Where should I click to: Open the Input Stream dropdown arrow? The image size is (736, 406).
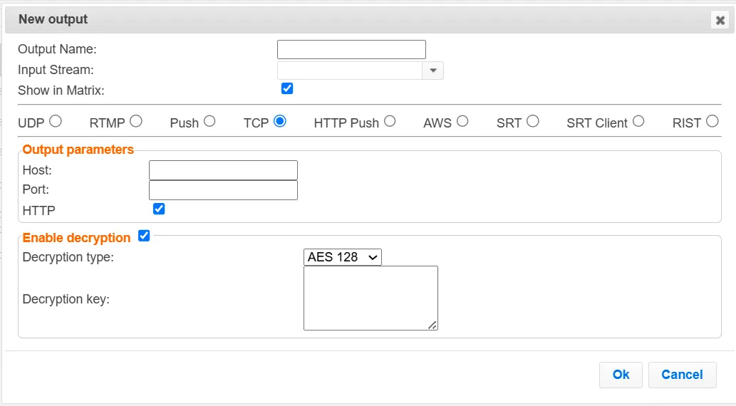point(432,71)
